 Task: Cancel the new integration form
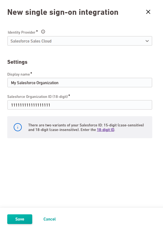click(50, 219)
